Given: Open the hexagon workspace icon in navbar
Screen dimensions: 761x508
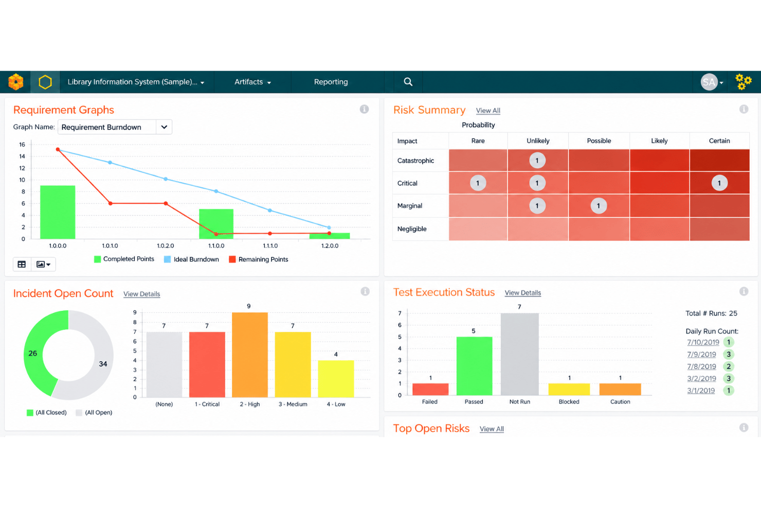Looking at the screenshot, I should pyautogui.click(x=45, y=82).
